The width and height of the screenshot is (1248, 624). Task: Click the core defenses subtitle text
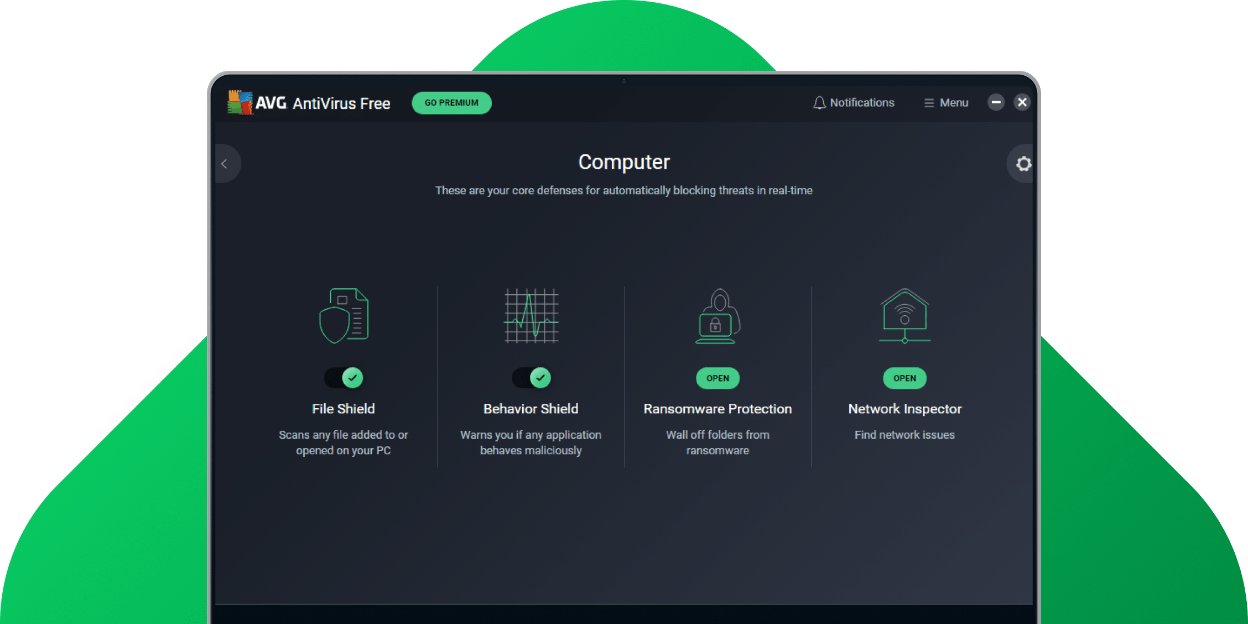pos(624,190)
